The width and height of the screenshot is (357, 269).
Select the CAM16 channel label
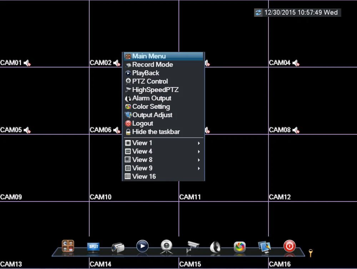click(x=280, y=264)
